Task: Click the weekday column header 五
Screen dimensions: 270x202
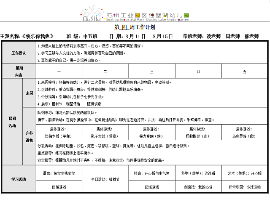Action: pos(245,71)
